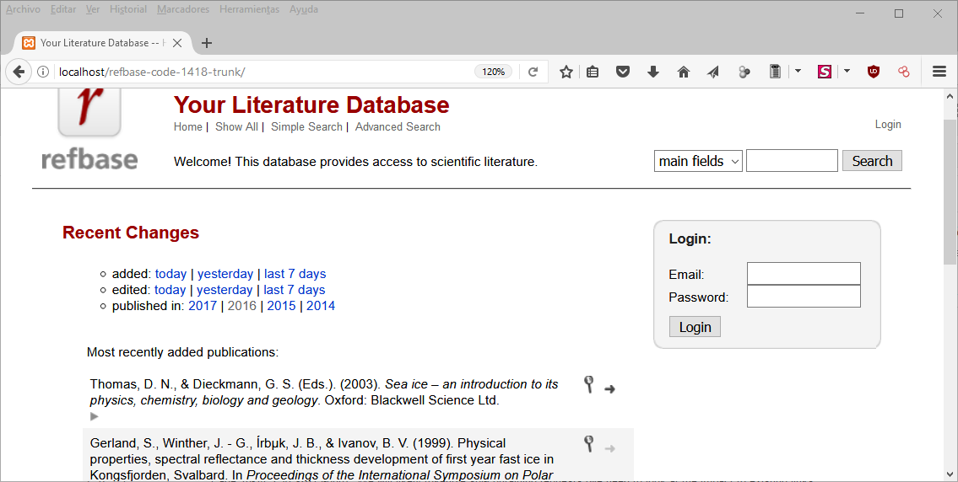Open the Herramientas menu
This screenshot has width=958, height=482.
249,9
